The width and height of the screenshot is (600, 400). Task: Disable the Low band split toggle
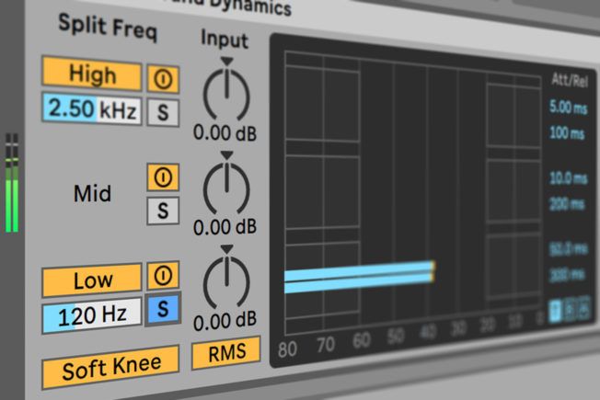pyautogui.click(x=91, y=279)
